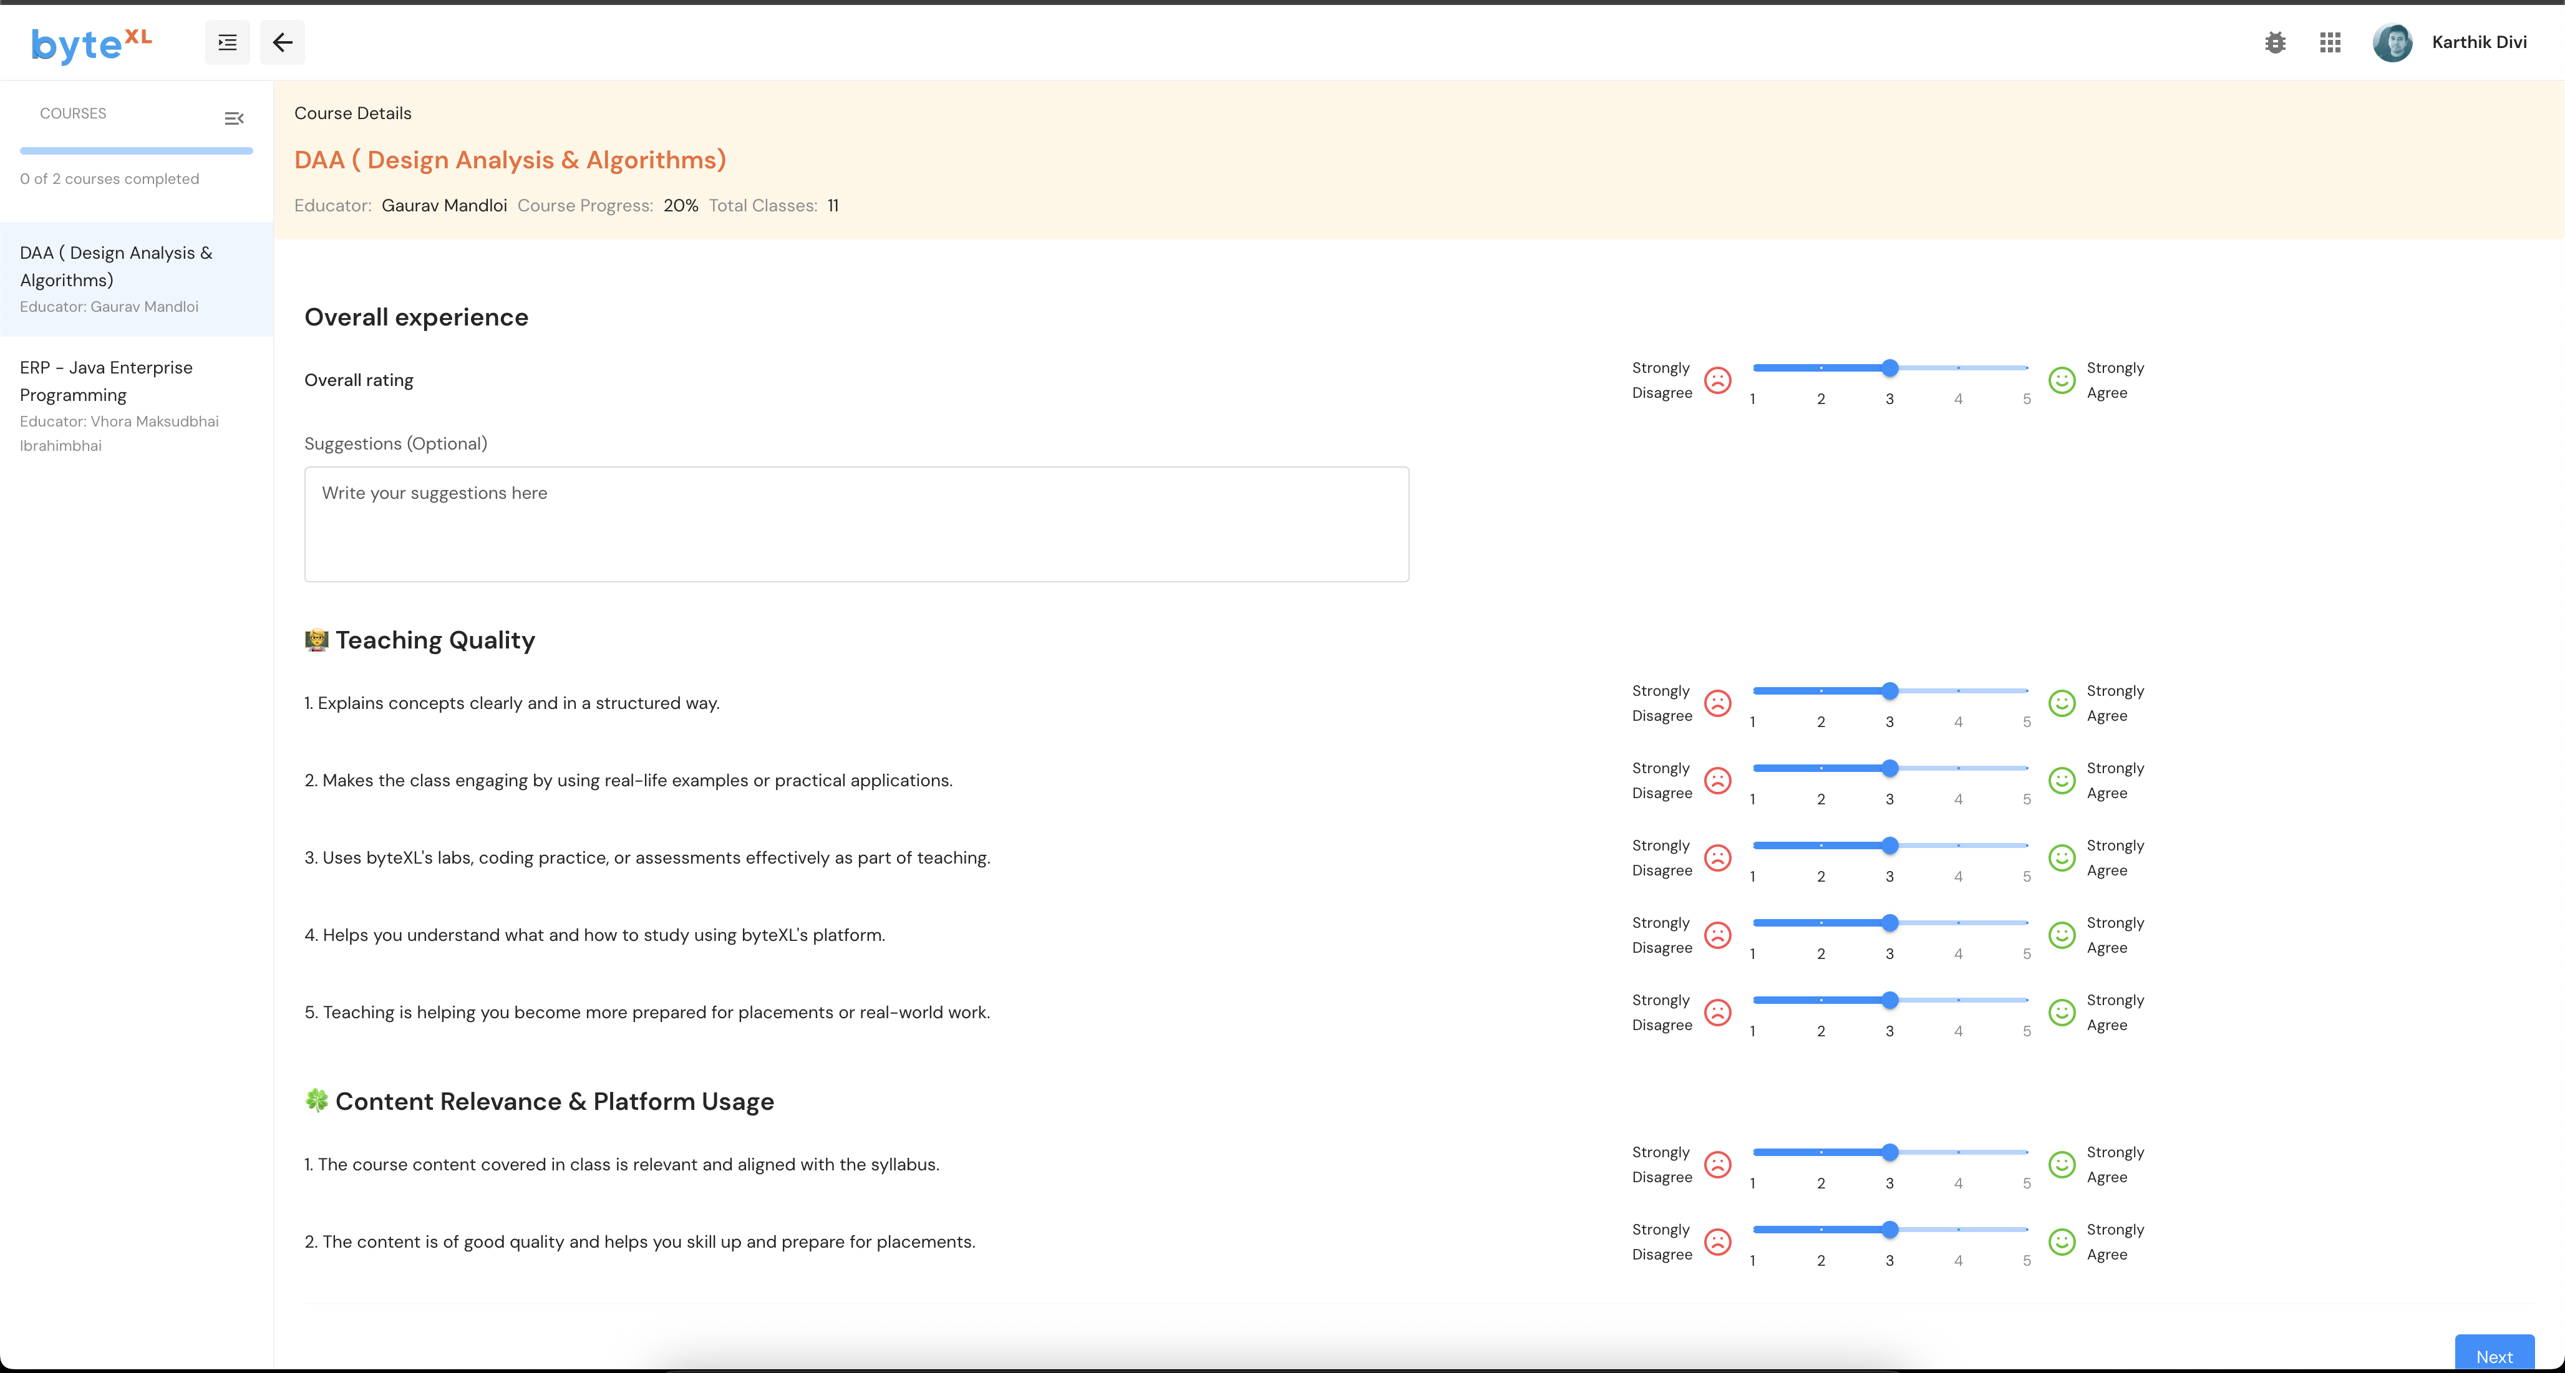Click happy face for 'prepared for placements' teaching row
The image size is (2565, 1373).
pyautogui.click(x=2061, y=1013)
